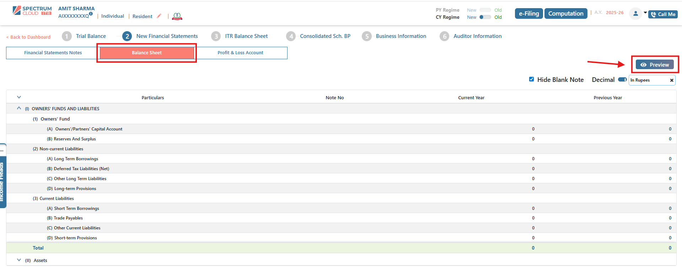This screenshot has height=273, width=682.
Task: Click the pencil edit icon beside Resident
Action: [x=159, y=16]
